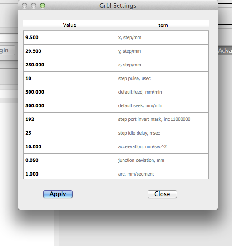The width and height of the screenshot is (232, 246).
Task: Select the 0.050 value cell
Action: coord(69,161)
